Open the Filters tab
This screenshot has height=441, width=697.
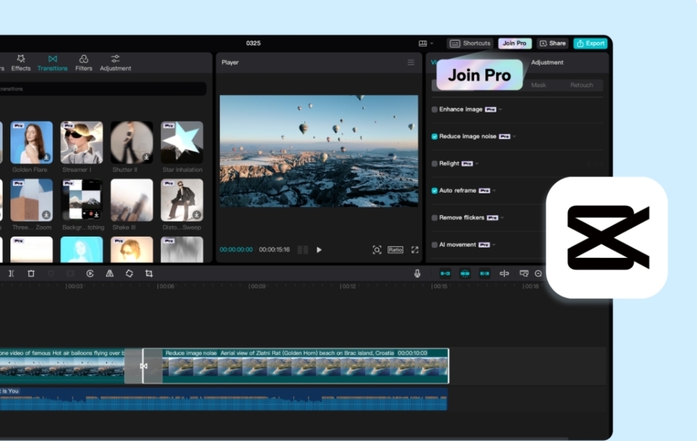click(83, 63)
